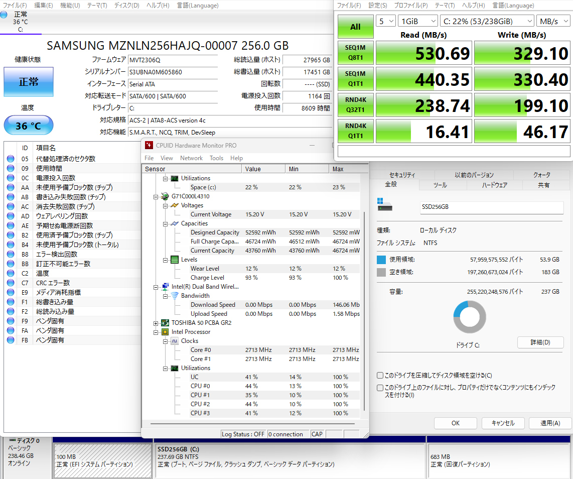Open ディスク(D) menu in CrystalDiskInfo
The image size is (573, 479).
click(x=126, y=6)
